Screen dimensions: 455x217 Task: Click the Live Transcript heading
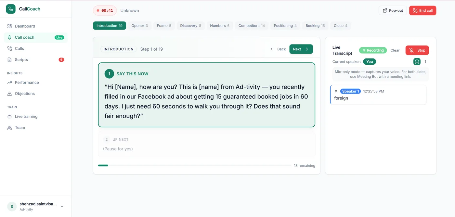[x=342, y=50]
